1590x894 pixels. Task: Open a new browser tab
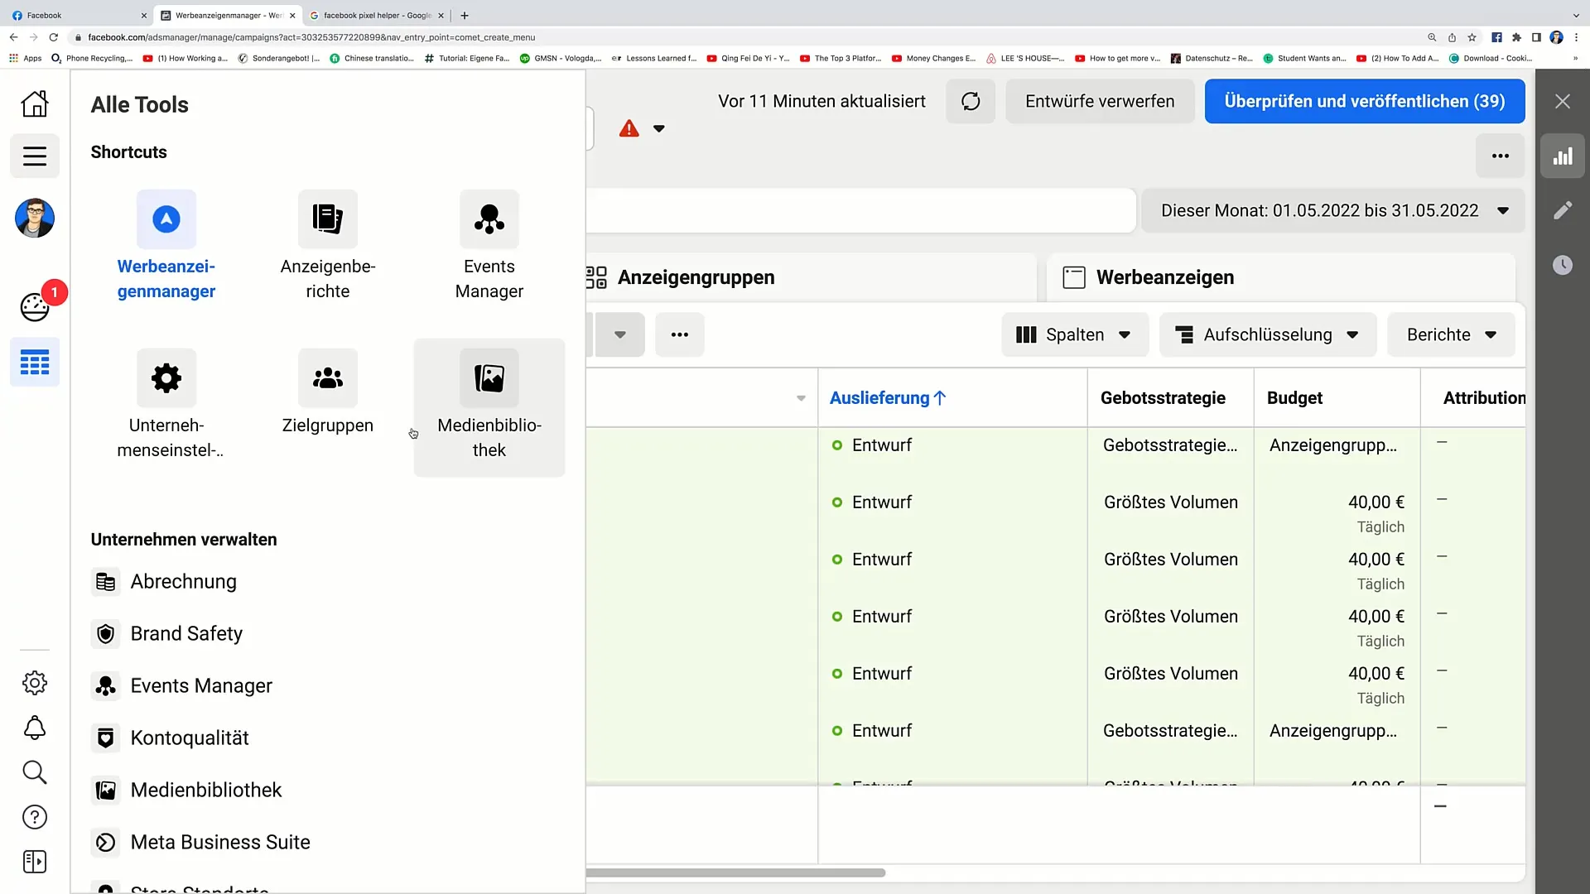click(x=465, y=15)
